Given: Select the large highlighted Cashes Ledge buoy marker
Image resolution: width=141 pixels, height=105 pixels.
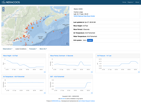Looking at the screenshot, I should (32, 28).
